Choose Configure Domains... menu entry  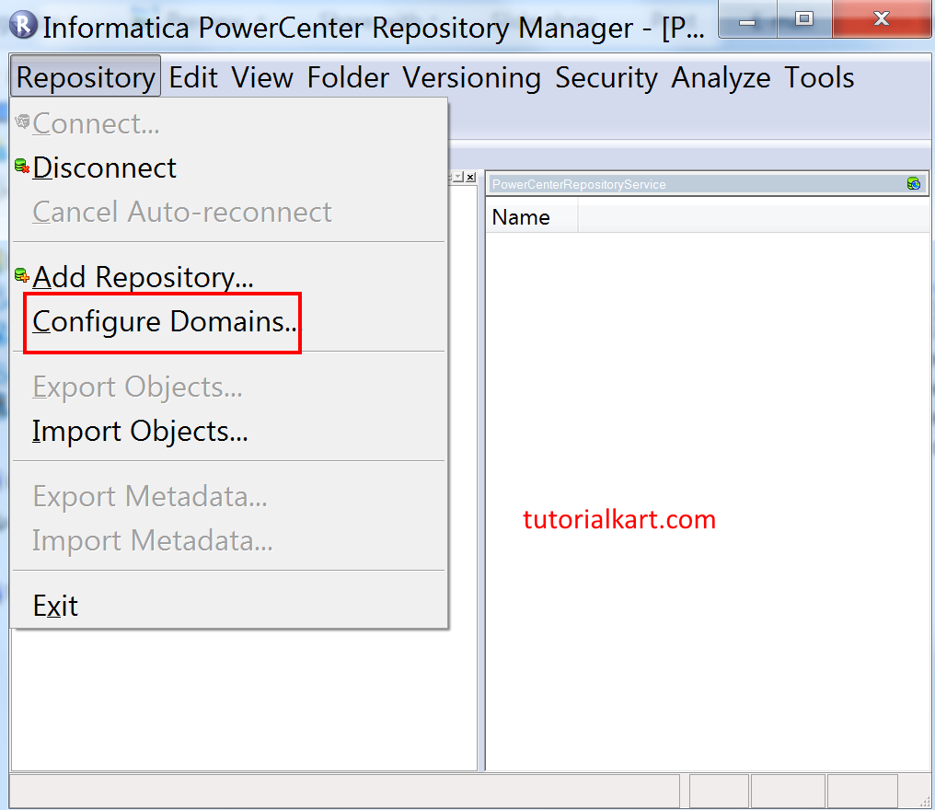coord(229,321)
